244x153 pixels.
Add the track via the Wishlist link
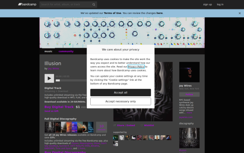[149, 125]
